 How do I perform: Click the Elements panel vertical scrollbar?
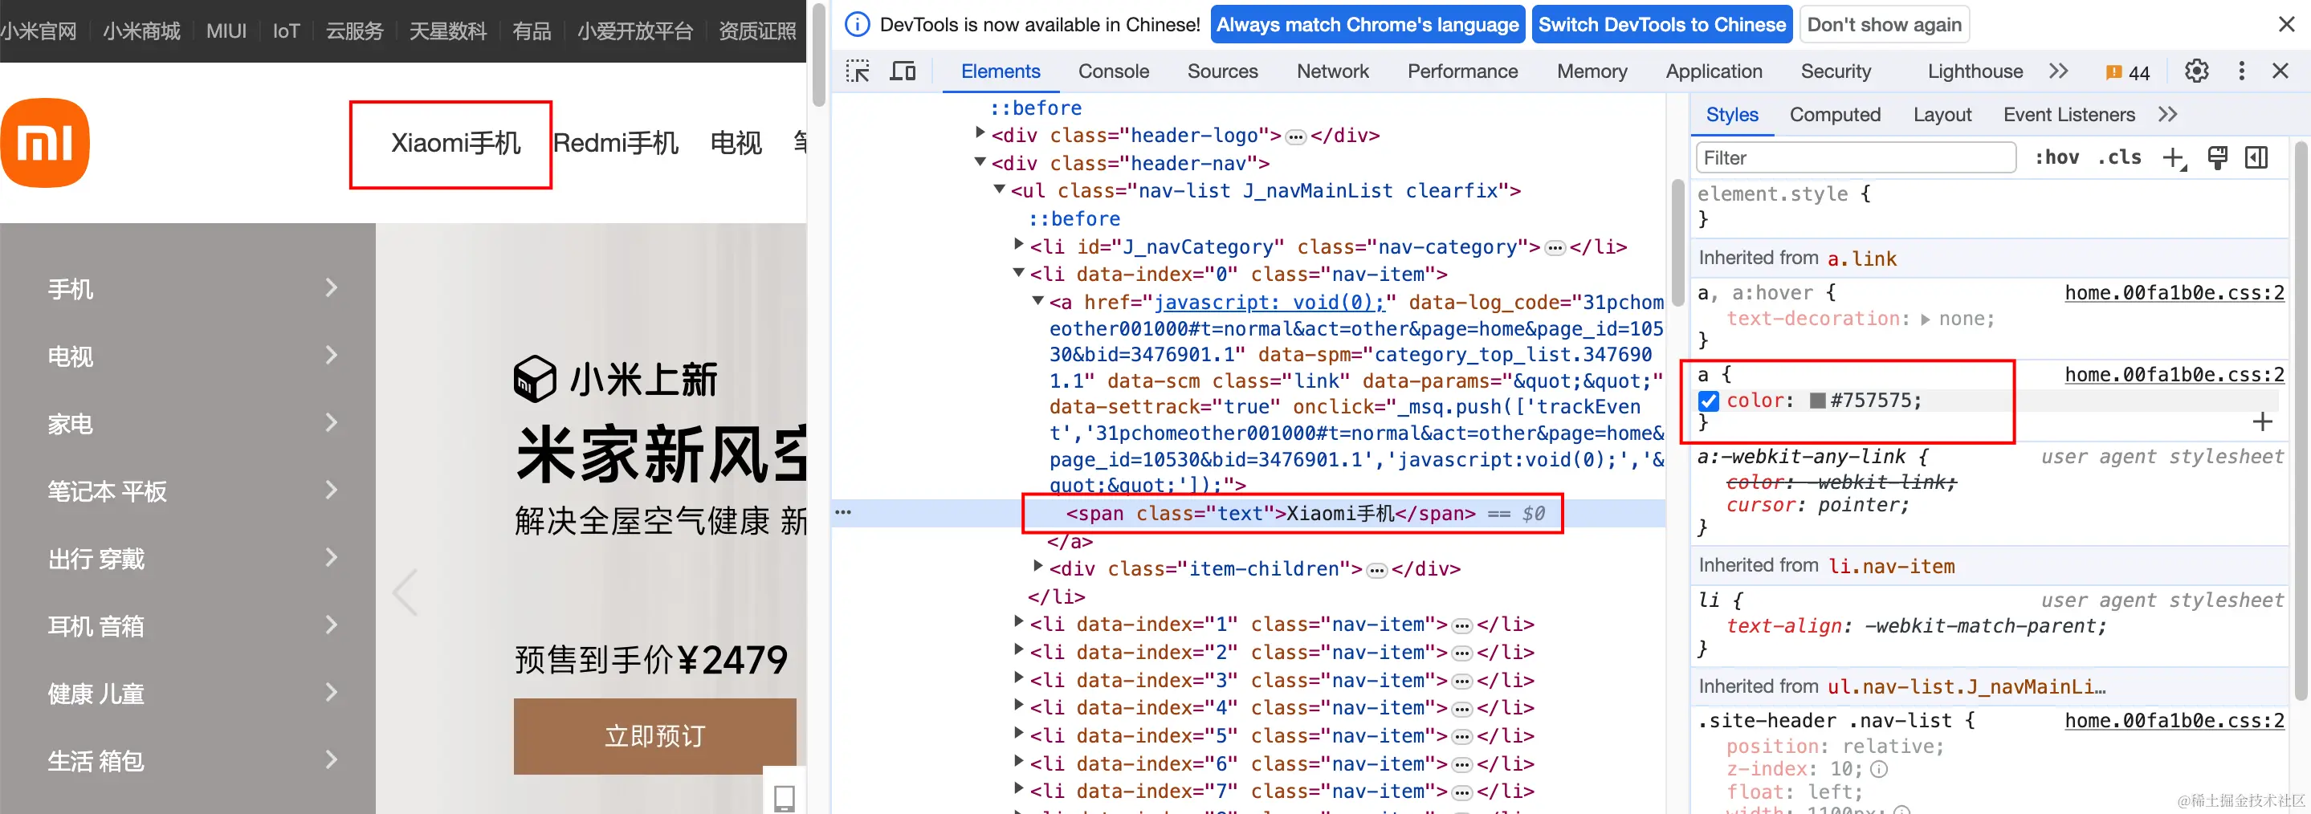click(1678, 242)
